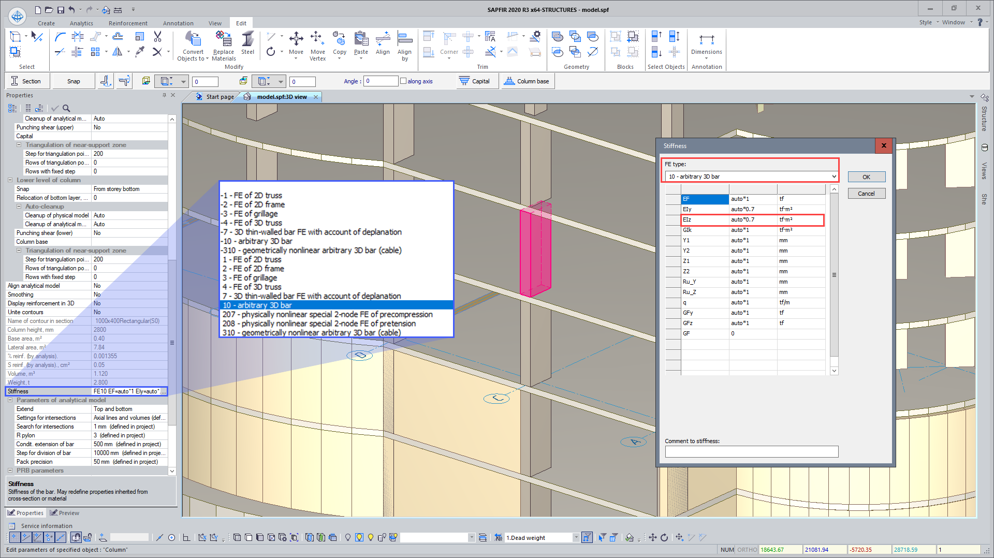Click the Column base tool
The width and height of the screenshot is (994, 558).
click(x=527, y=81)
